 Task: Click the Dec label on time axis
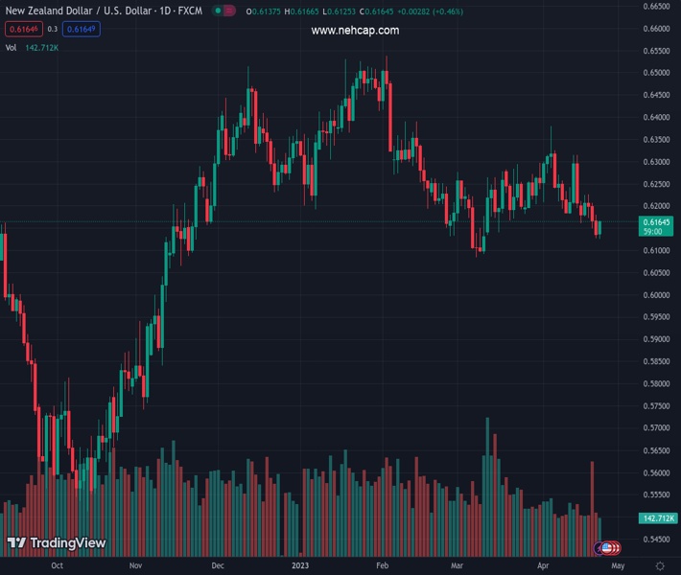218,565
